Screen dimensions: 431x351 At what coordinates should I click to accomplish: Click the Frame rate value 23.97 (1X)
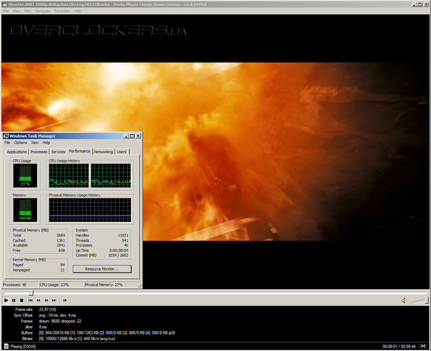point(47,309)
